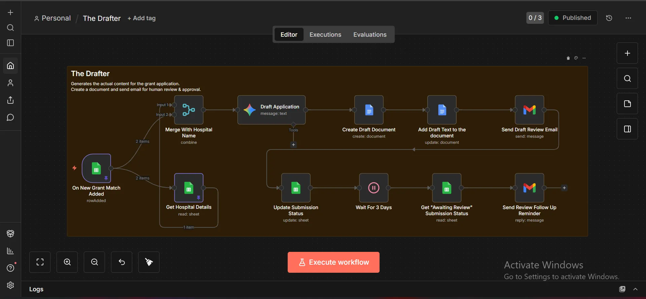The width and height of the screenshot is (646, 299).
Task: Open the templates cube icon in sidebar
Action: (10, 233)
